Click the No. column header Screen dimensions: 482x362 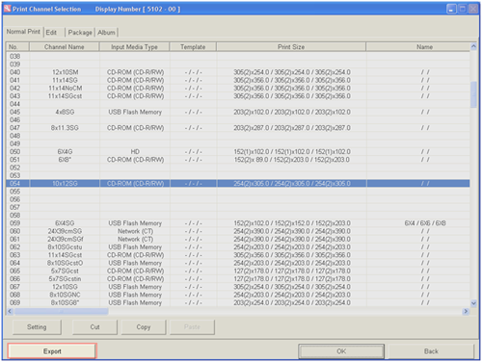point(17,47)
